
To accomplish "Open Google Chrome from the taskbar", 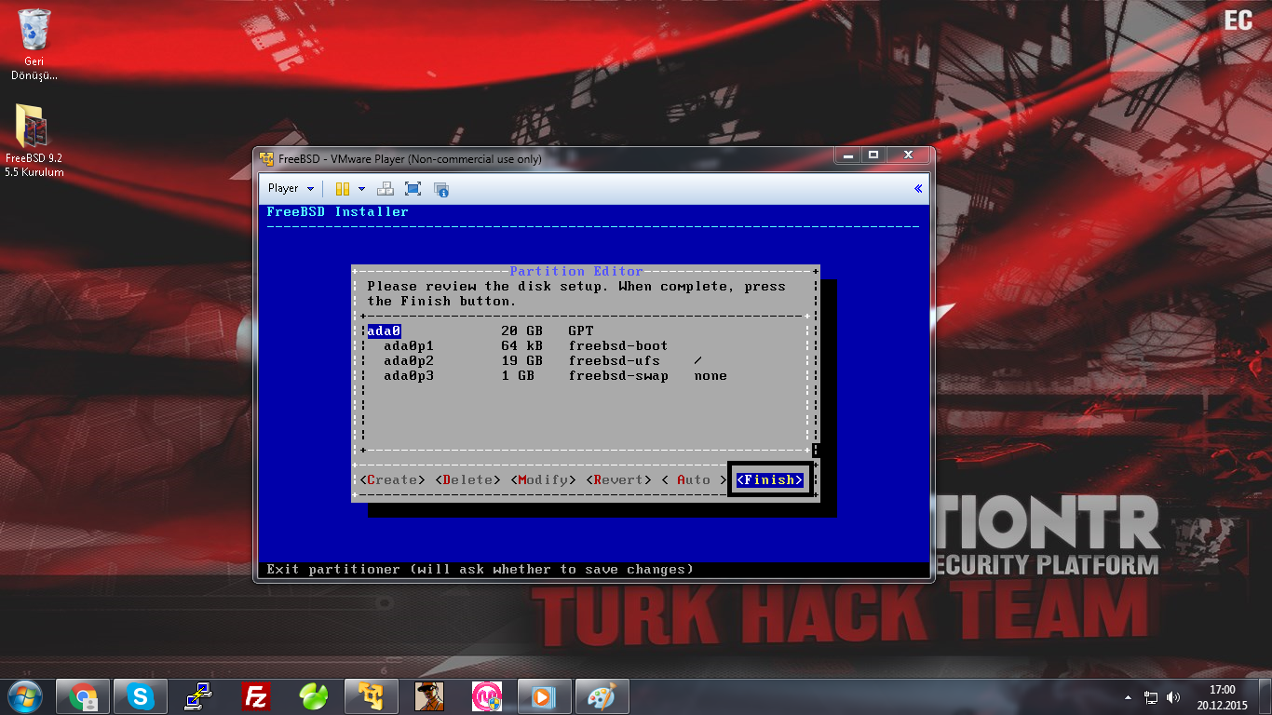I will coord(84,696).
